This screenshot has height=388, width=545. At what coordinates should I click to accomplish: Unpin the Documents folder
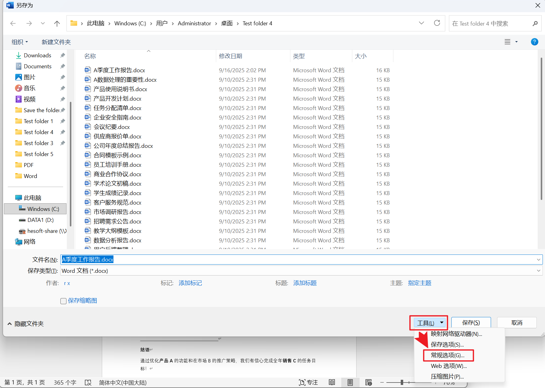[62, 66]
